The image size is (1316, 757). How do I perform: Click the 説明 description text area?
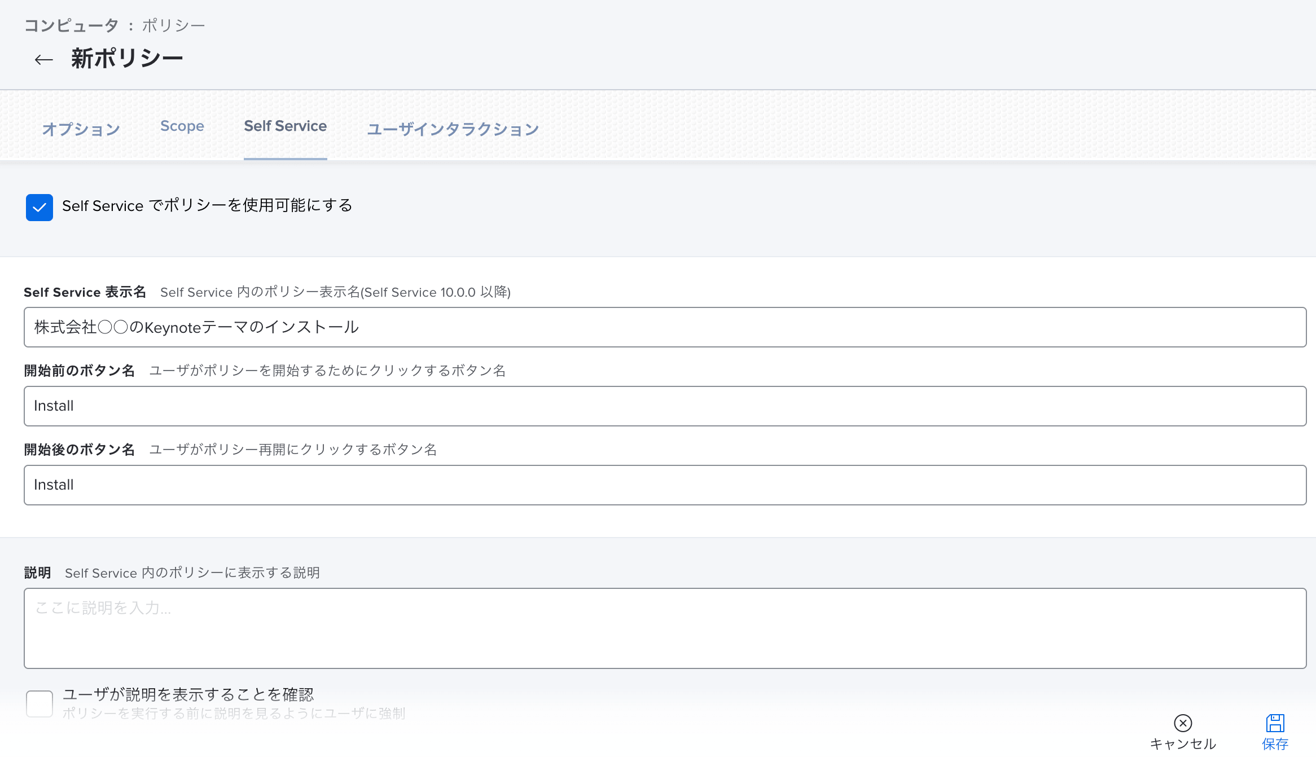coord(665,628)
